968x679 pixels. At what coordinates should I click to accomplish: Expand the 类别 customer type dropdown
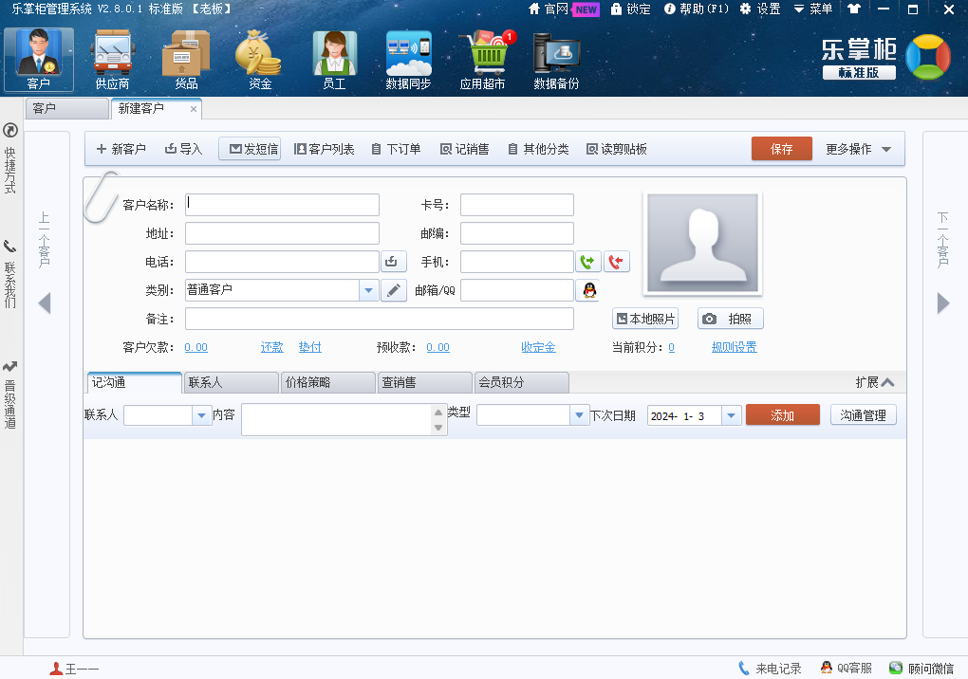369,291
